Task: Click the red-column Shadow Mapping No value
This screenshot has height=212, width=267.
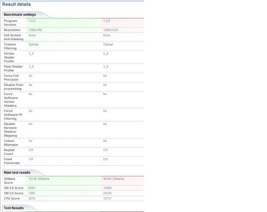Action: pyautogui.click(x=105, y=124)
